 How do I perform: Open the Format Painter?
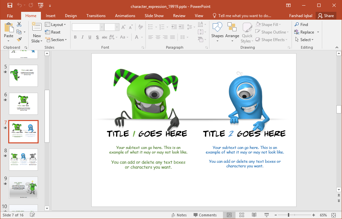[19, 39]
